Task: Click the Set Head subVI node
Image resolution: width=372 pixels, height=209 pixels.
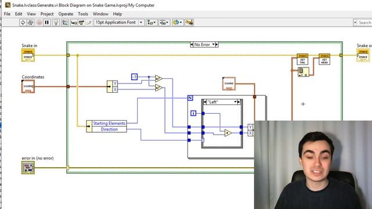Action: pyautogui.click(x=324, y=59)
